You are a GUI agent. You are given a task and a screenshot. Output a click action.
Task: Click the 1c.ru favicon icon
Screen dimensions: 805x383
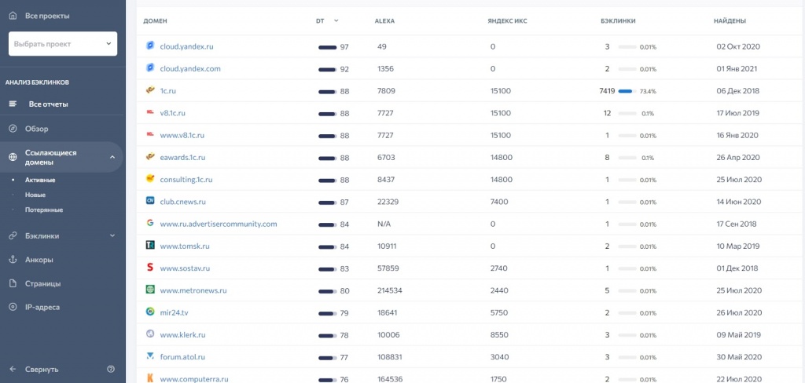point(149,91)
